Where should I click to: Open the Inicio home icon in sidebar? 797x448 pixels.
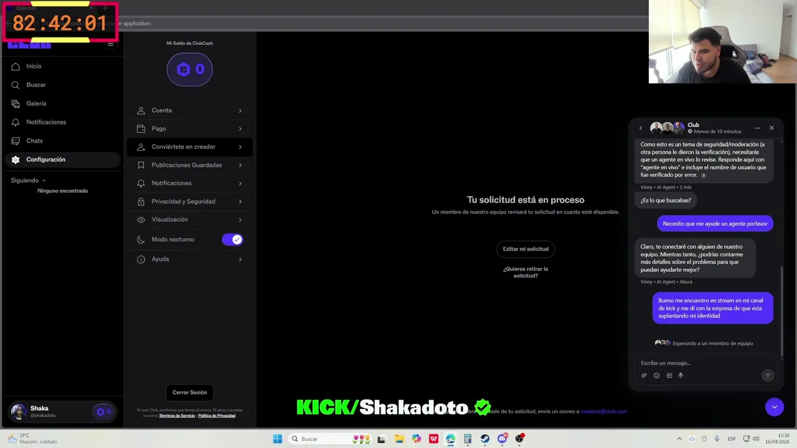pyautogui.click(x=16, y=66)
